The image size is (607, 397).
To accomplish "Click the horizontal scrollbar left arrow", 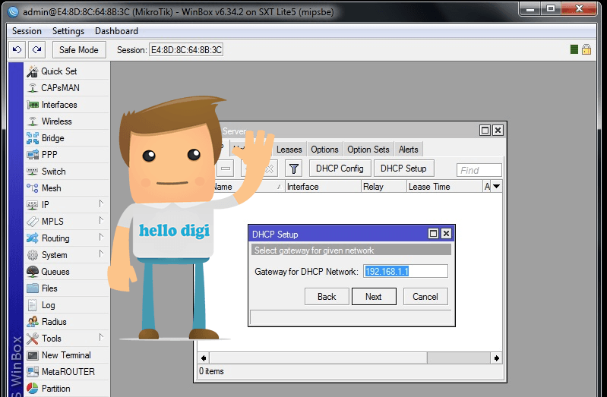I will [204, 358].
